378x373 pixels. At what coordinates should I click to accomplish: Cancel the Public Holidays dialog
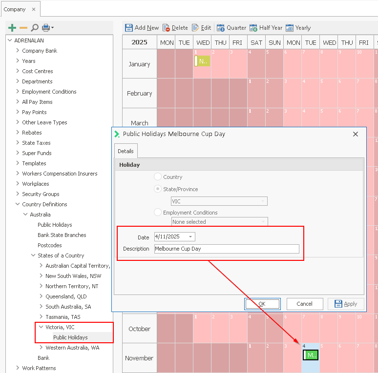coord(304,304)
